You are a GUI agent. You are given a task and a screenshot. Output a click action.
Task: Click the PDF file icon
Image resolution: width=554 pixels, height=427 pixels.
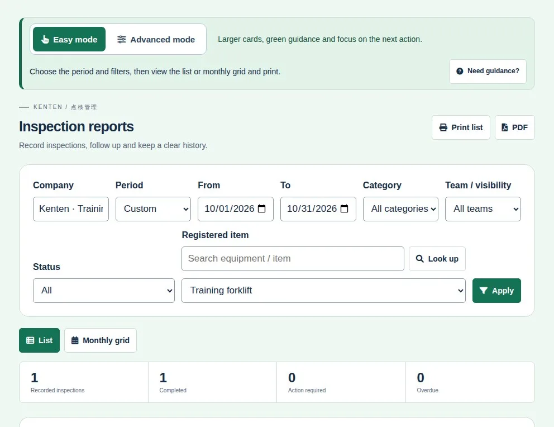504,127
